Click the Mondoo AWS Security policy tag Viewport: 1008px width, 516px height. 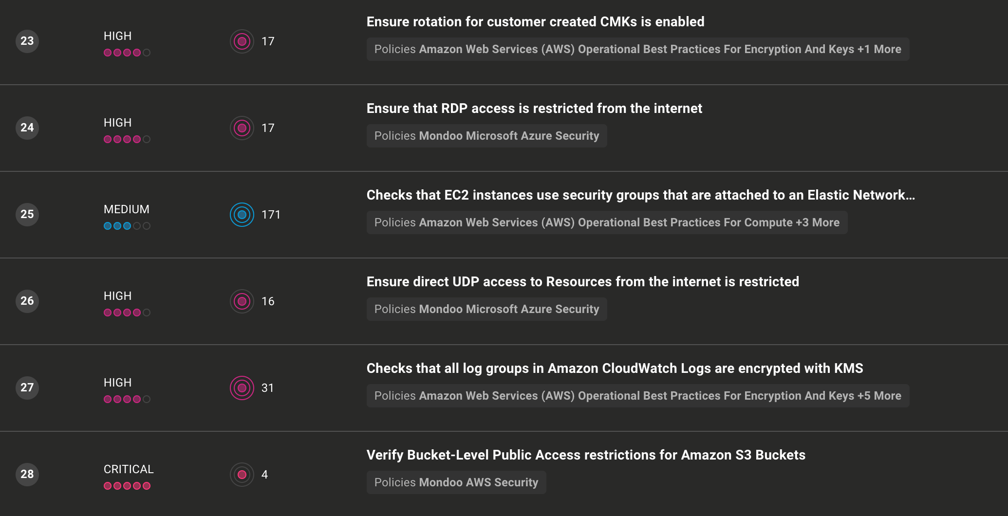click(x=478, y=482)
